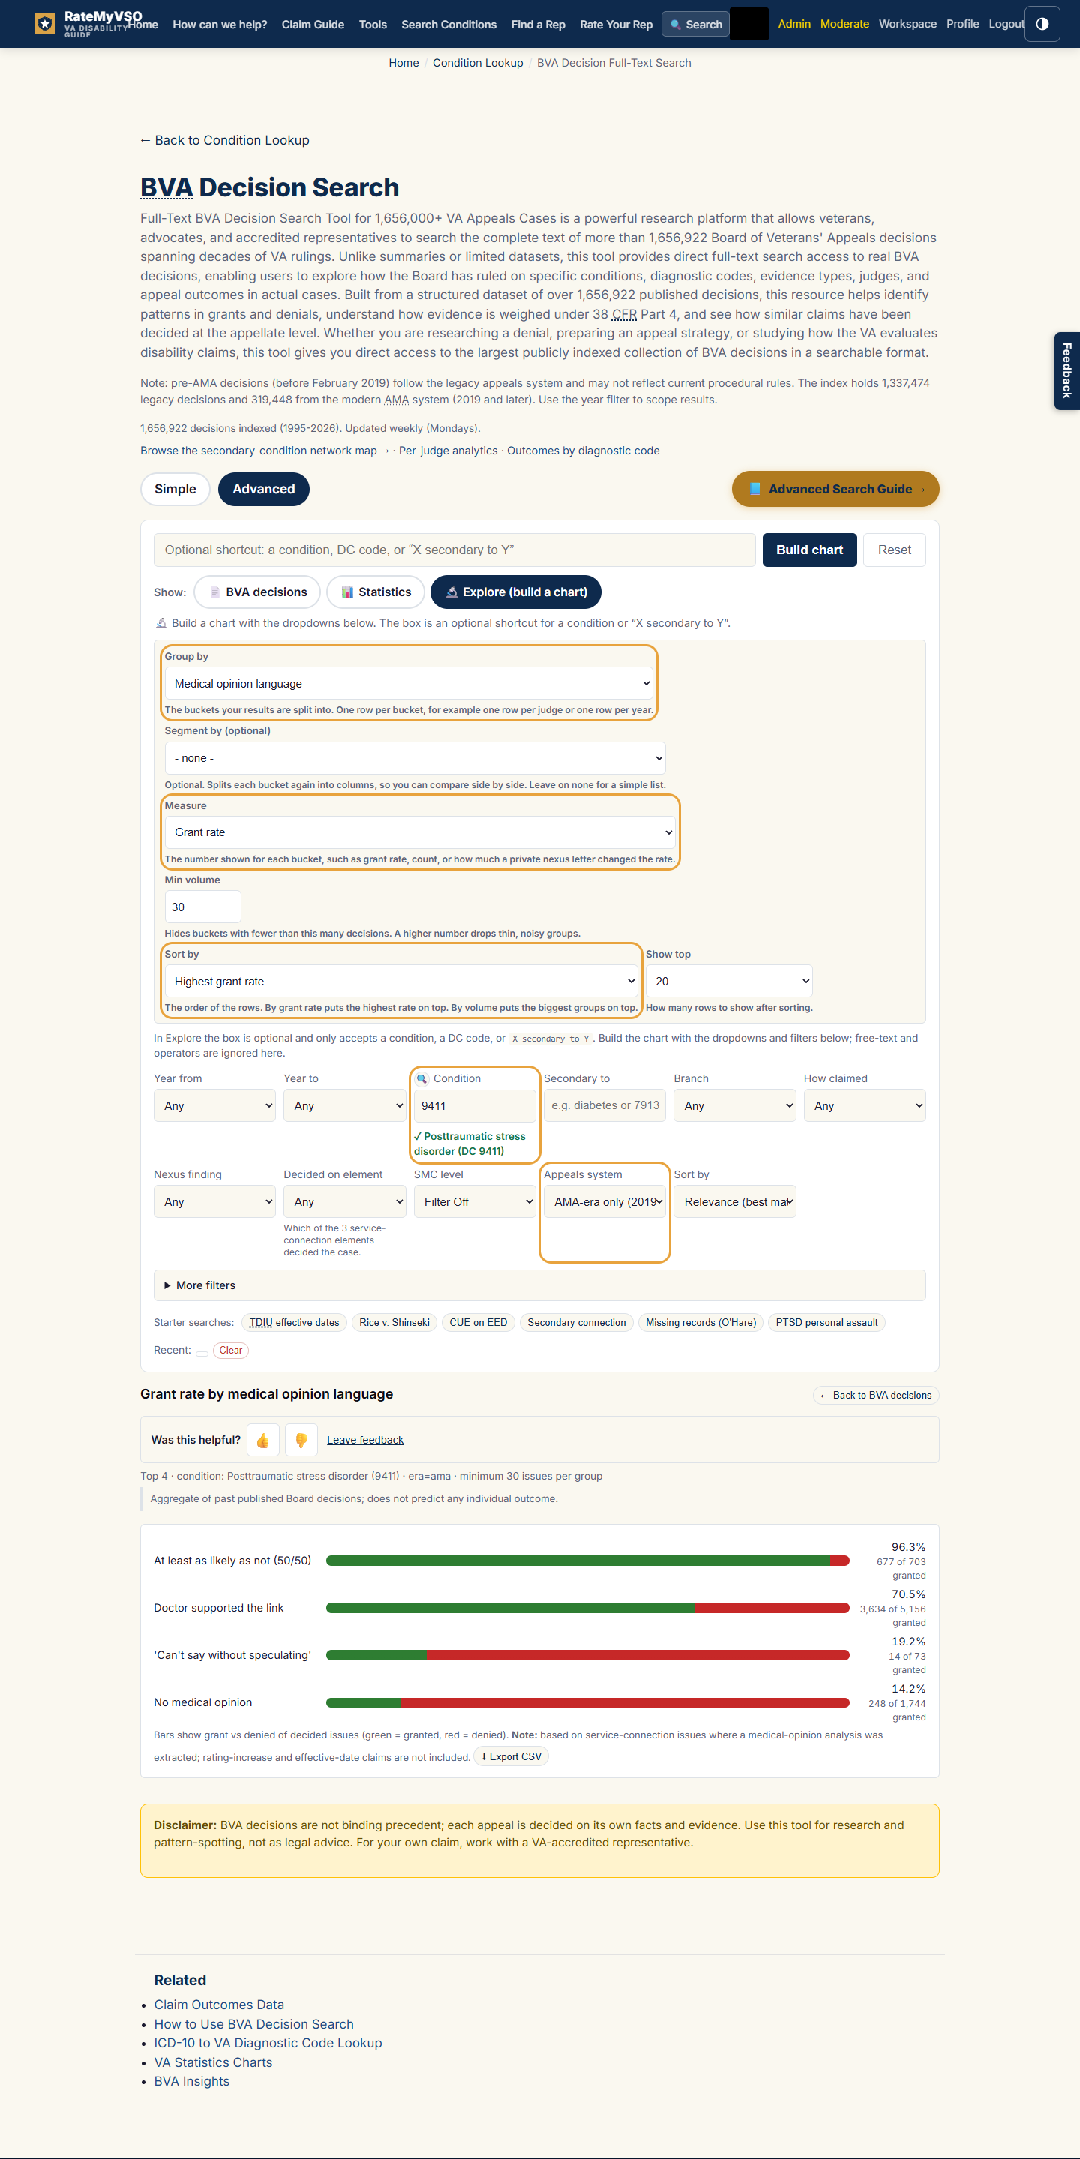Select the Advanced search mode
The width and height of the screenshot is (1080, 2159).
coord(263,489)
